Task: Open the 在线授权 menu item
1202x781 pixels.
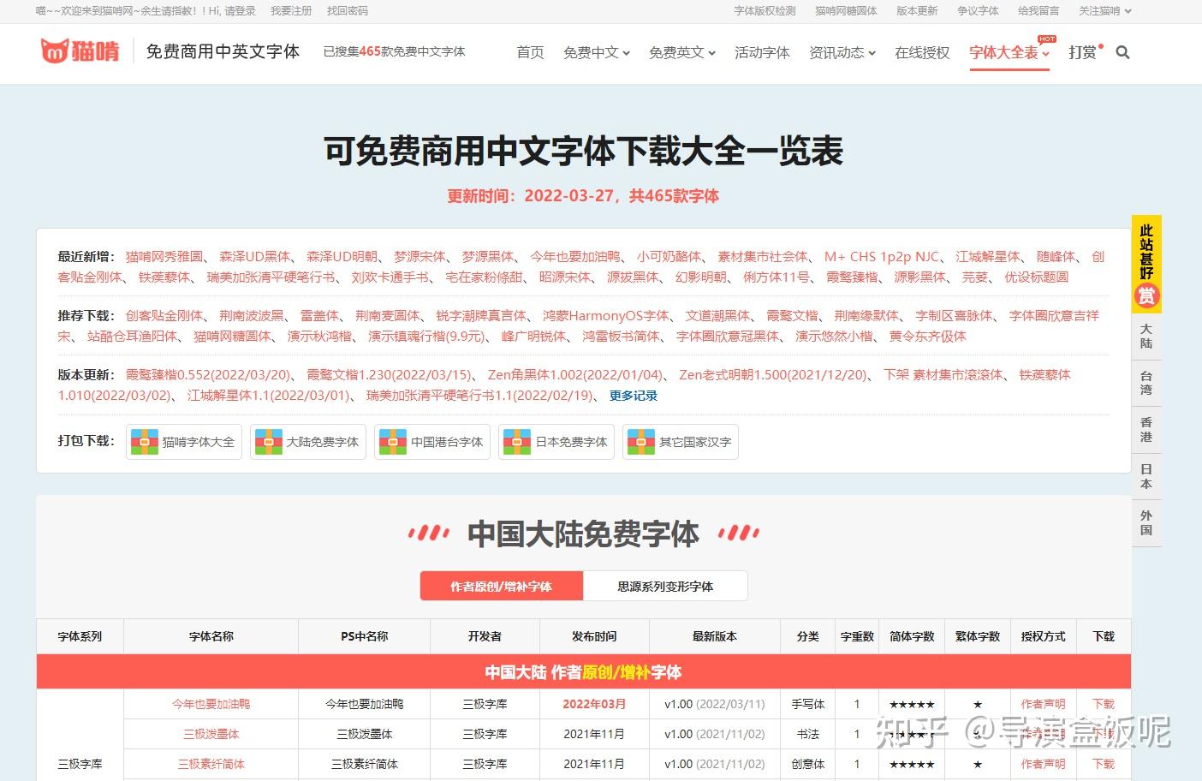Action: tap(921, 52)
